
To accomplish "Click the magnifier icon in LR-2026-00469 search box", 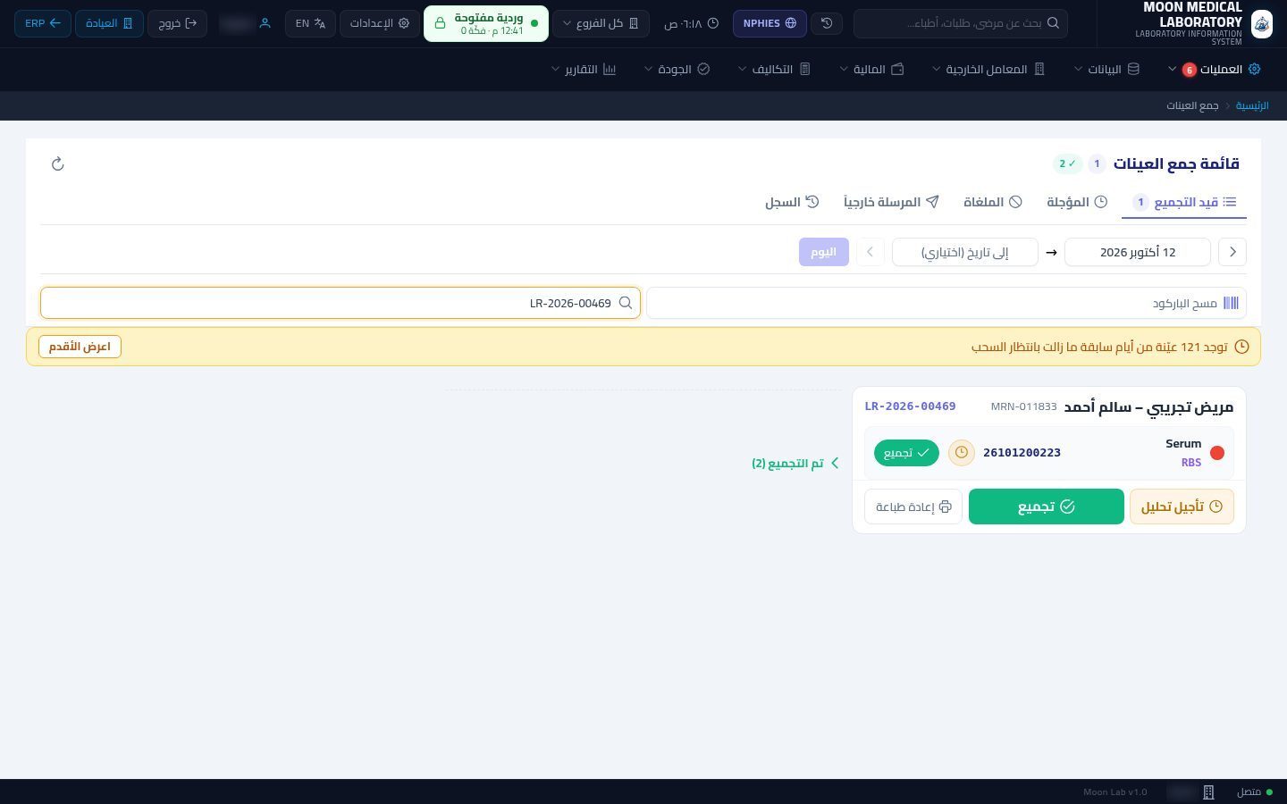I will [x=626, y=303].
